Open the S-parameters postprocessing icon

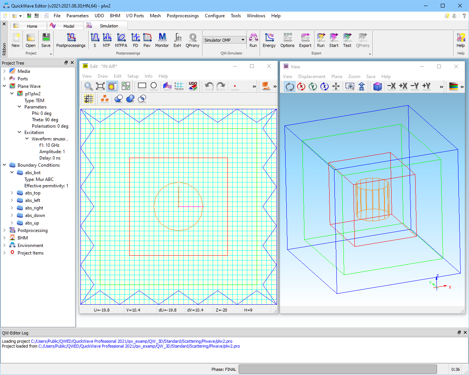[x=95, y=40]
